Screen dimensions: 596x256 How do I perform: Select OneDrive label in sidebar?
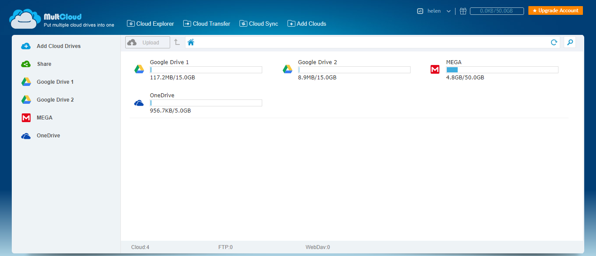click(48, 136)
